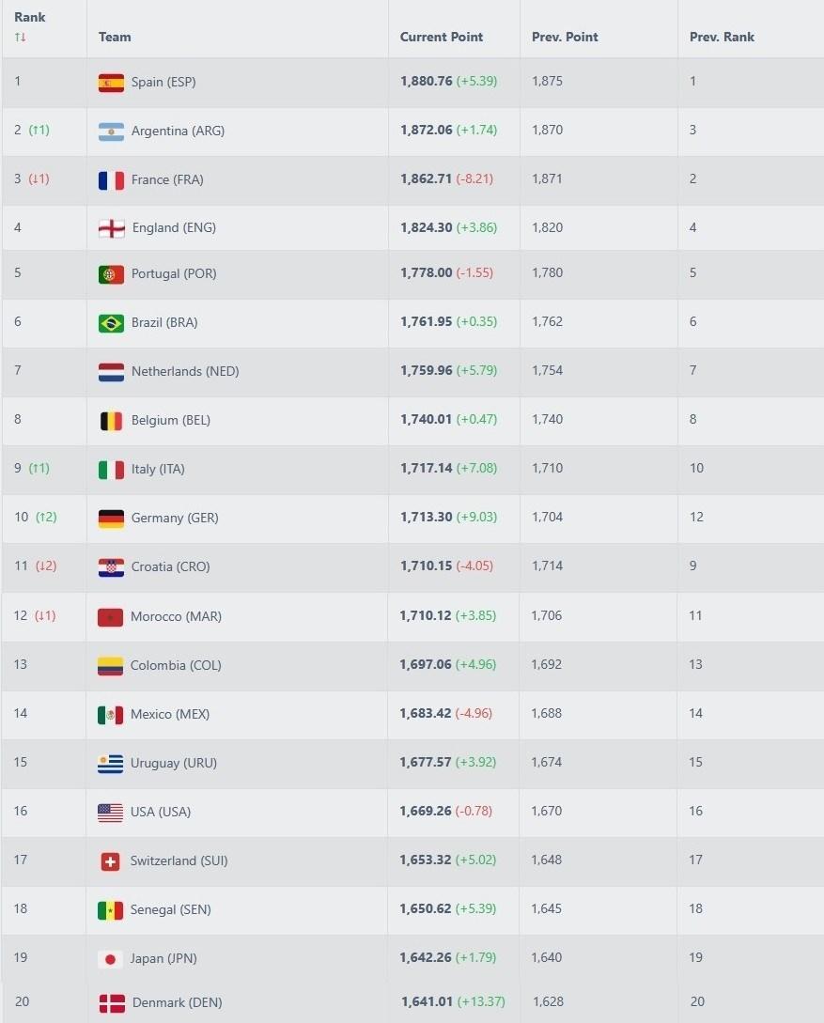Image resolution: width=824 pixels, height=1023 pixels.
Task: Click the USA flag icon
Action: (x=111, y=813)
